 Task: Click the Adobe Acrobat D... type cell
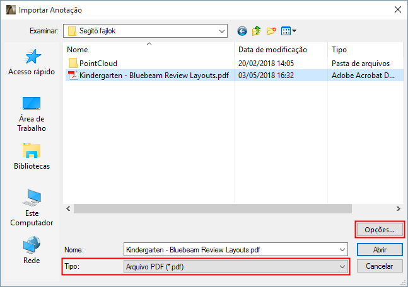click(x=363, y=76)
